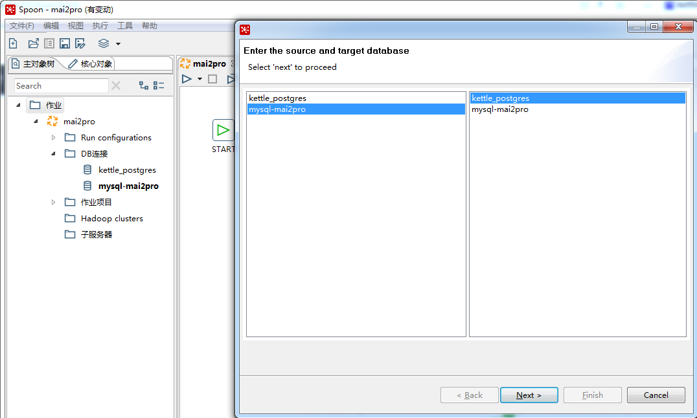Select kettle_postgres in the target database list
697x418 pixels.
(x=512, y=98)
